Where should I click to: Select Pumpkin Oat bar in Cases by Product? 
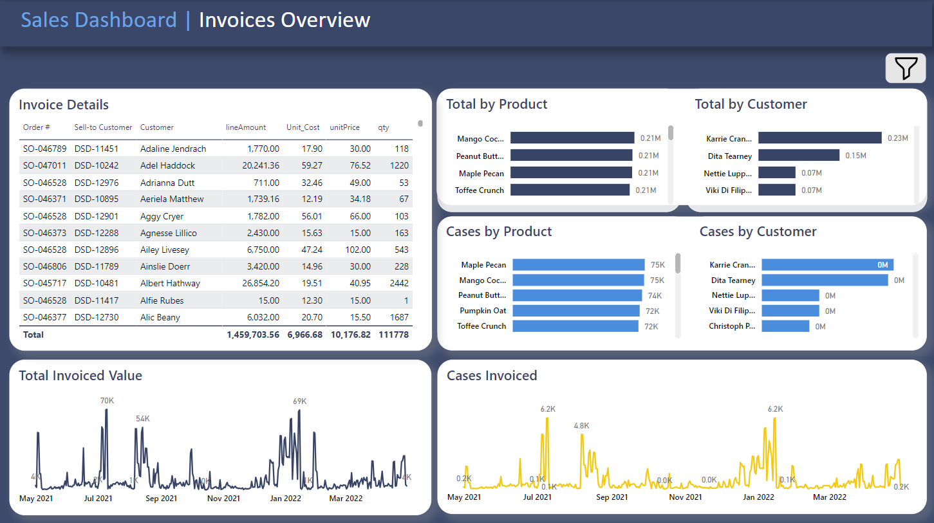575,311
